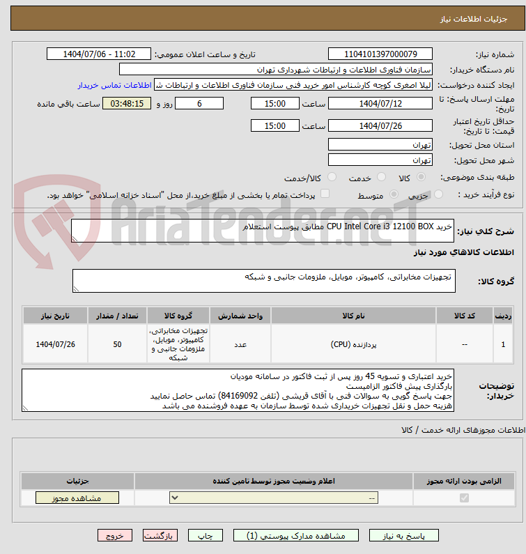Click the مشاهده مجوز button
Image resolution: width=526 pixels, height=554 pixels.
pos(77,498)
